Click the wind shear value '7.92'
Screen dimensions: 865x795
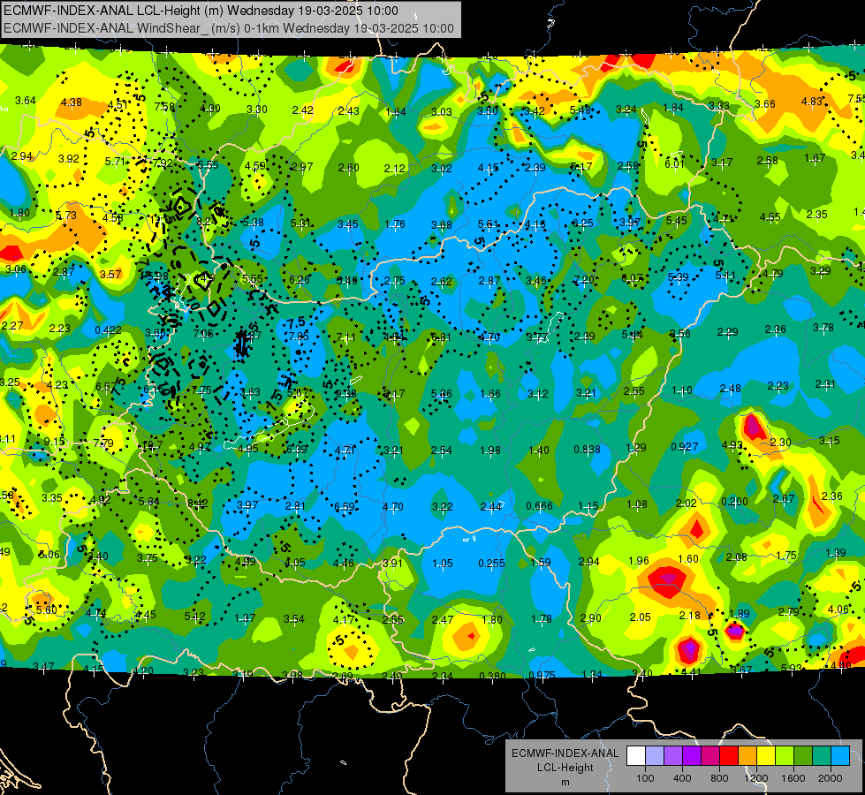click(163, 163)
